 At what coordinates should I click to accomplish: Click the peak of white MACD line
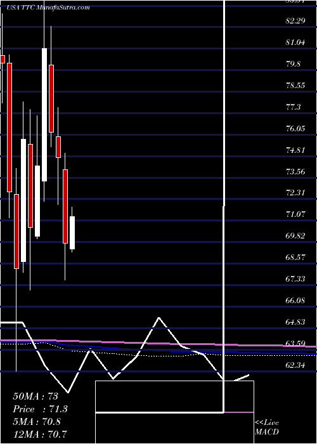pyautogui.click(x=158, y=318)
